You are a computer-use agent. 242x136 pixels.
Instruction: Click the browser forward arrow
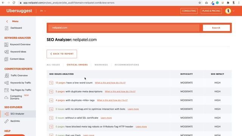[x=8, y=3]
